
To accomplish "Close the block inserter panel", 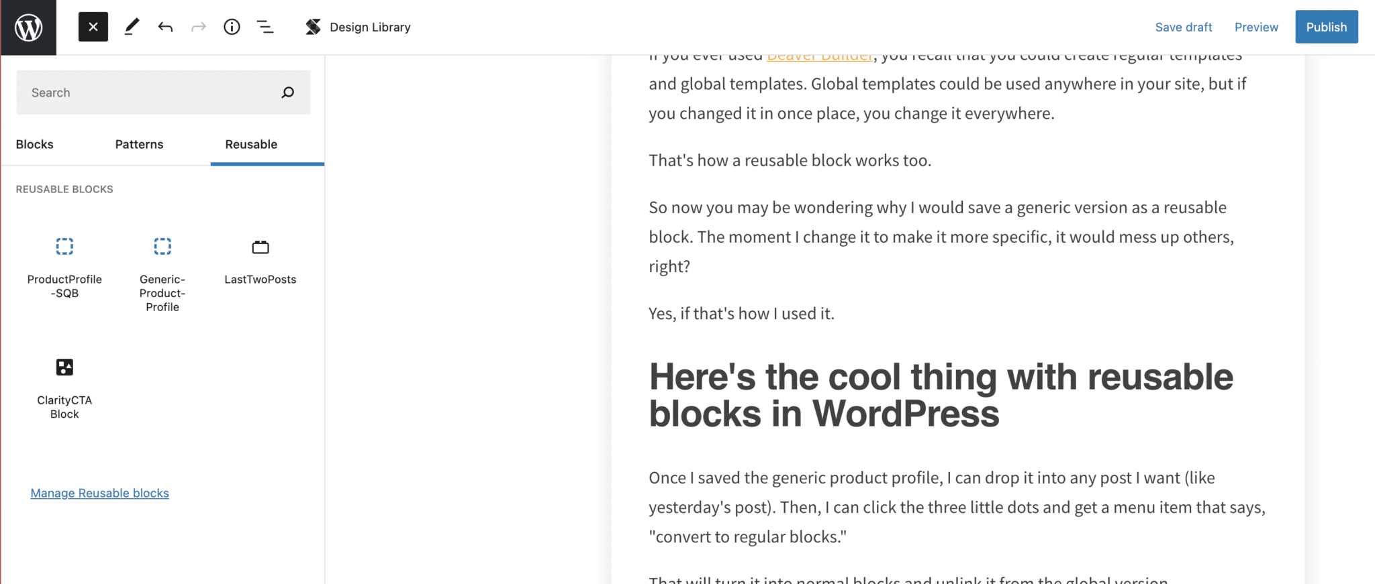I will (92, 27).
